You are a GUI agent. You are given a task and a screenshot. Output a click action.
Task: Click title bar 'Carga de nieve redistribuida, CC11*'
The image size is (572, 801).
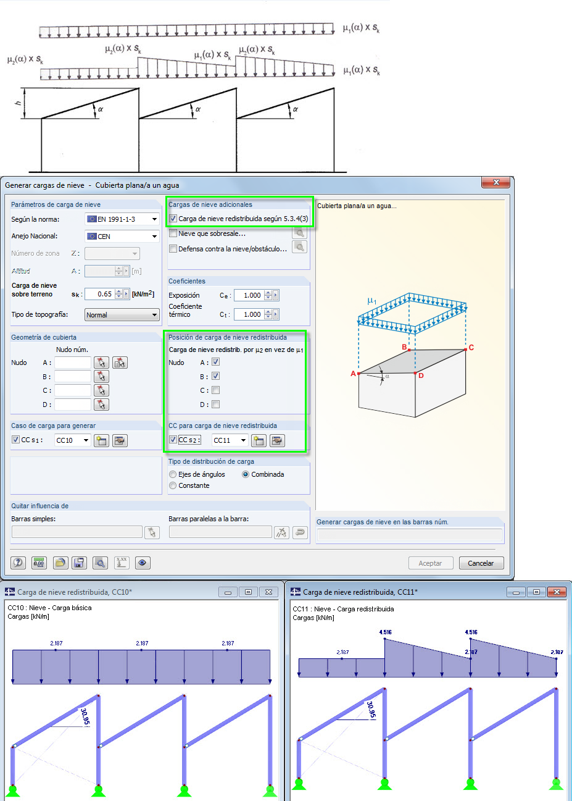(x=360, y=592)
